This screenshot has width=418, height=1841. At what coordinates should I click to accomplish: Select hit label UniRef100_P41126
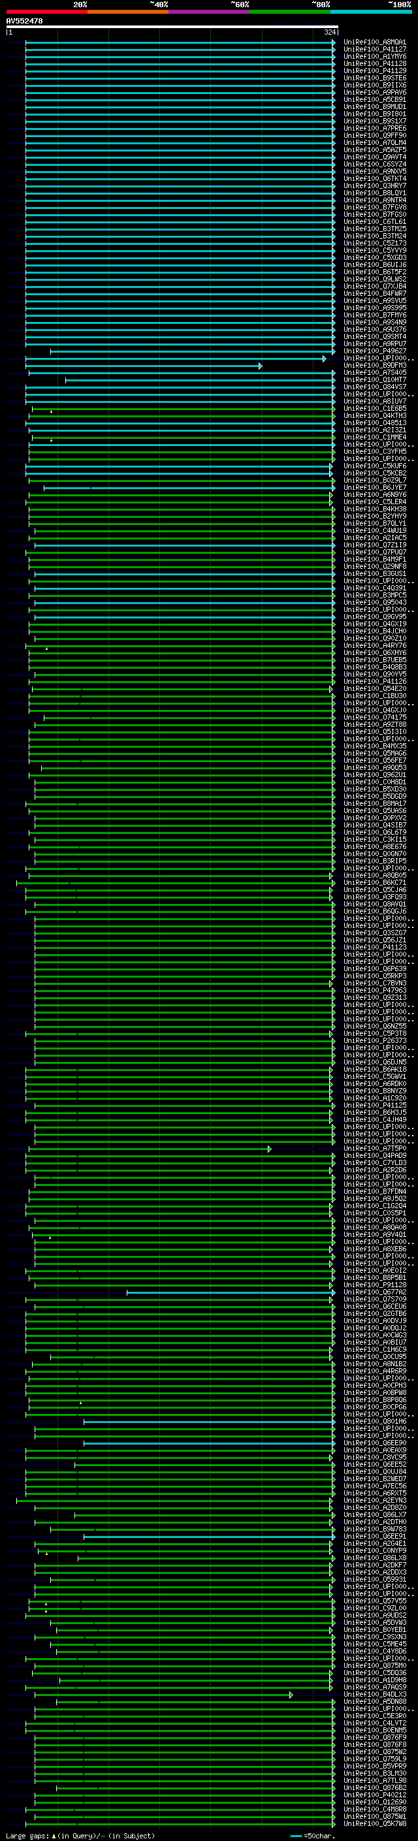[374, 682]
